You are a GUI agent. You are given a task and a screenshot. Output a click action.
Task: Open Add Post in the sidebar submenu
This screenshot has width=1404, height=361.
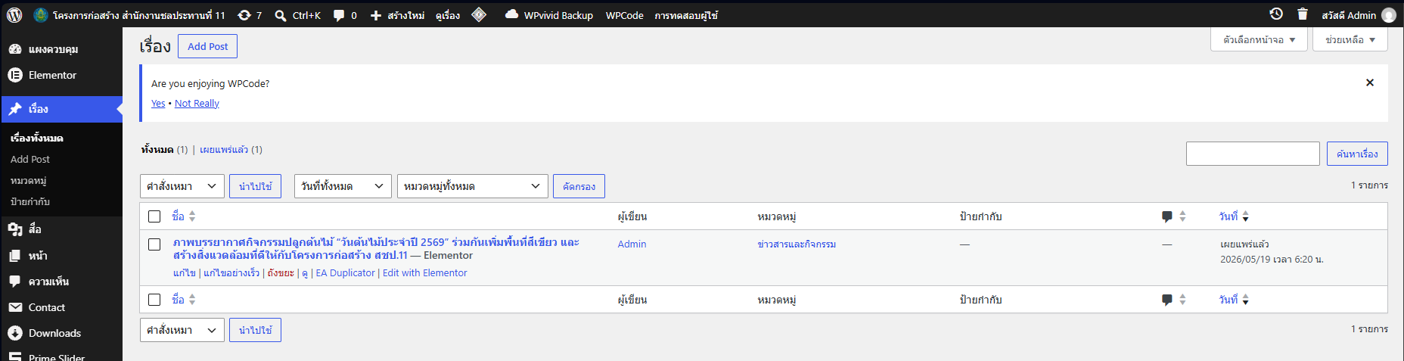tap(30, 159)
